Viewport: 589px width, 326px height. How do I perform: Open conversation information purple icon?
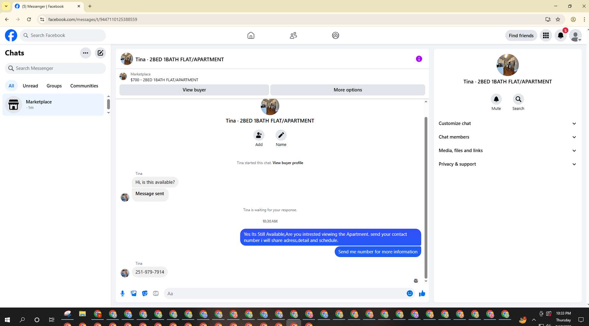tap(419, 59)
